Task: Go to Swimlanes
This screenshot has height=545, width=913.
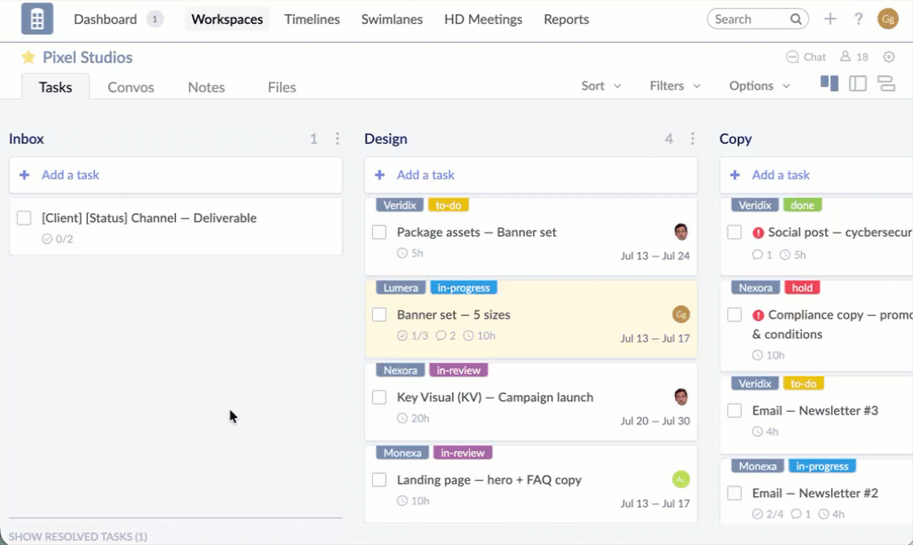Action: [x=392, y=20]
